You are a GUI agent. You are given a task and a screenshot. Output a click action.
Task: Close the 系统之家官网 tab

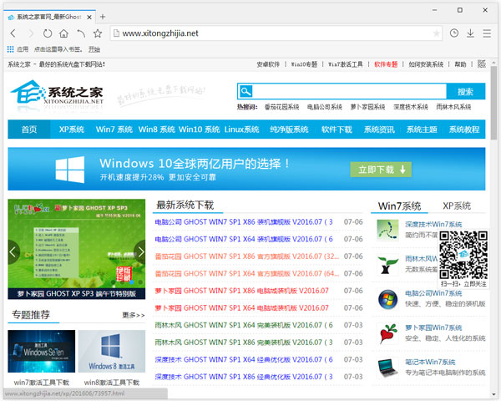point(89,17)
